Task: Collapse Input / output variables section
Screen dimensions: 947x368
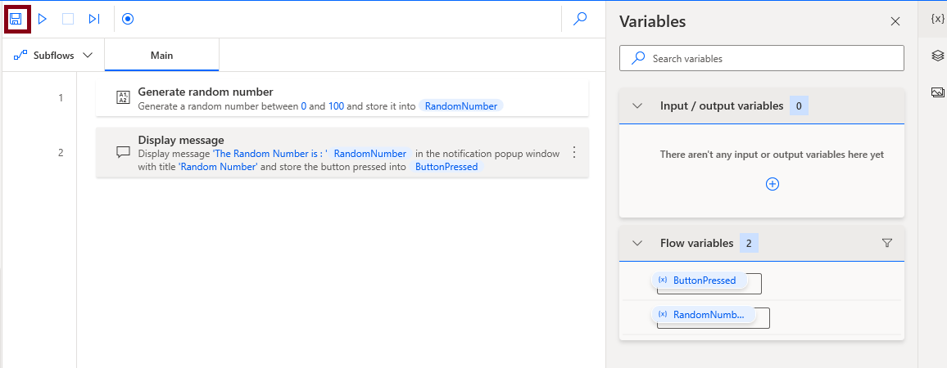Action: click(637, 105)
